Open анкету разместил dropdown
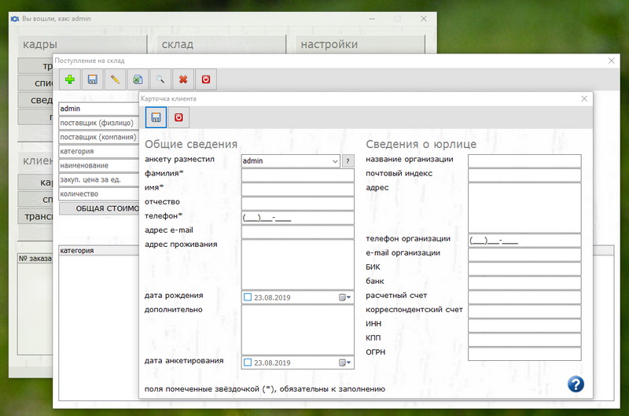 (x=335, y=161)
